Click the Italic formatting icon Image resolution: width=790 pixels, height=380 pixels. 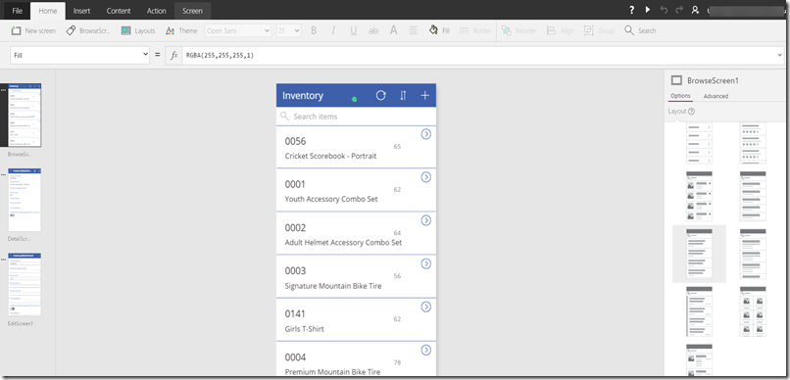[333, 30]
